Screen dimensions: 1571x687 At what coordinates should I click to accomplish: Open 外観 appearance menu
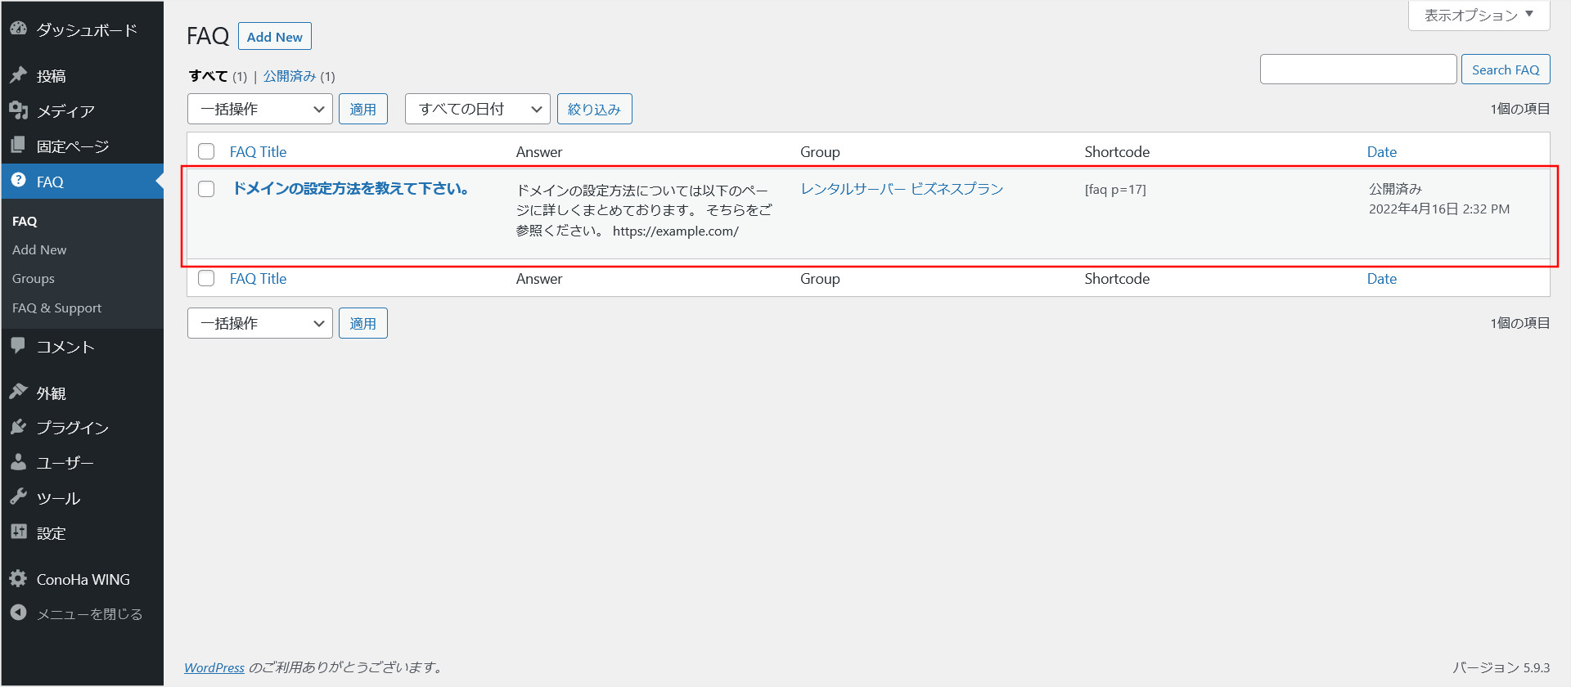[51, 393]
